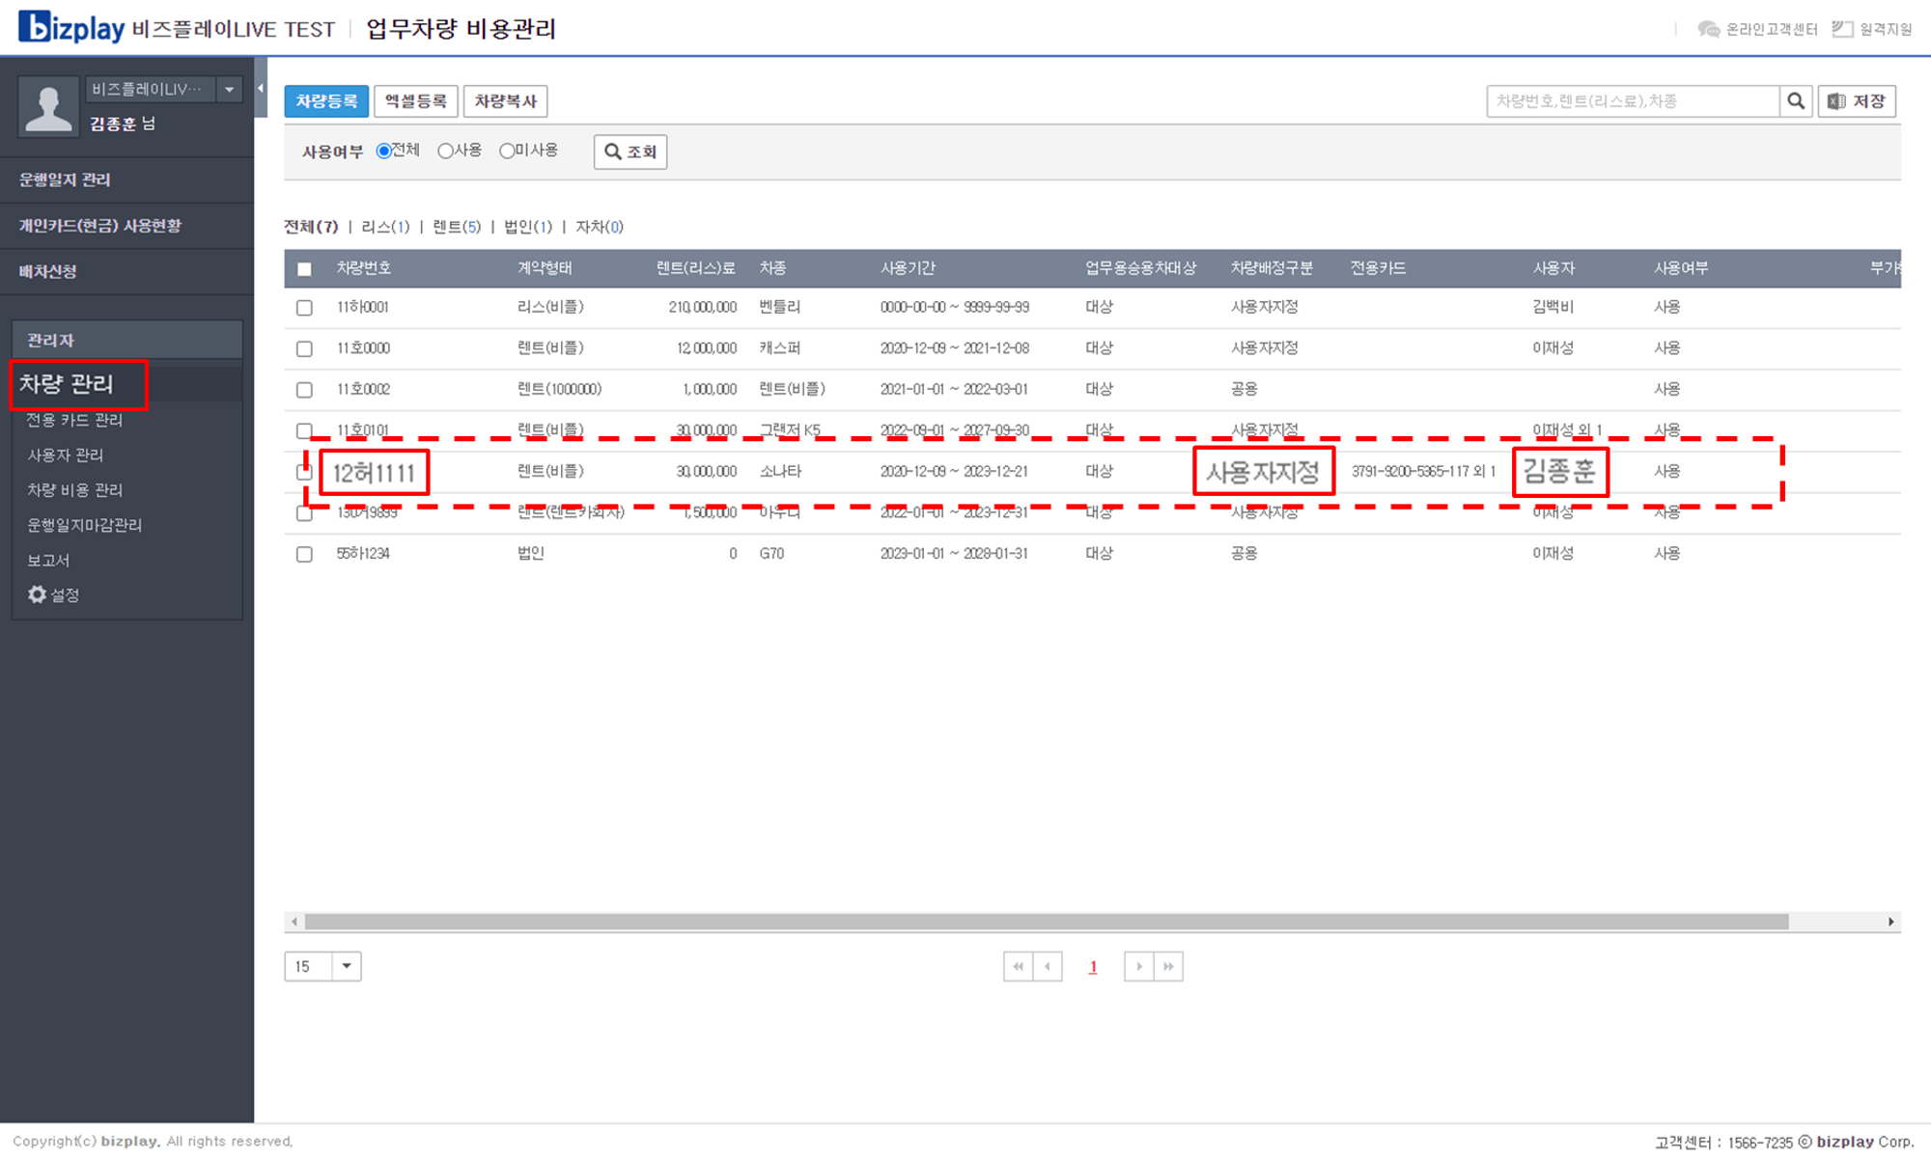Click the user profile avatar
Image resolution: width=1931 pixels, height=1159 pixels.
(47, 106)
